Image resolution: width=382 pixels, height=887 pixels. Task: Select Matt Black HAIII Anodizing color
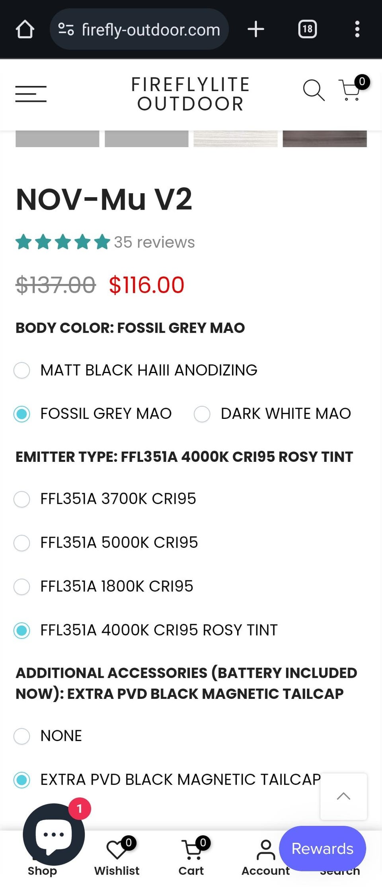pos(22,370)
